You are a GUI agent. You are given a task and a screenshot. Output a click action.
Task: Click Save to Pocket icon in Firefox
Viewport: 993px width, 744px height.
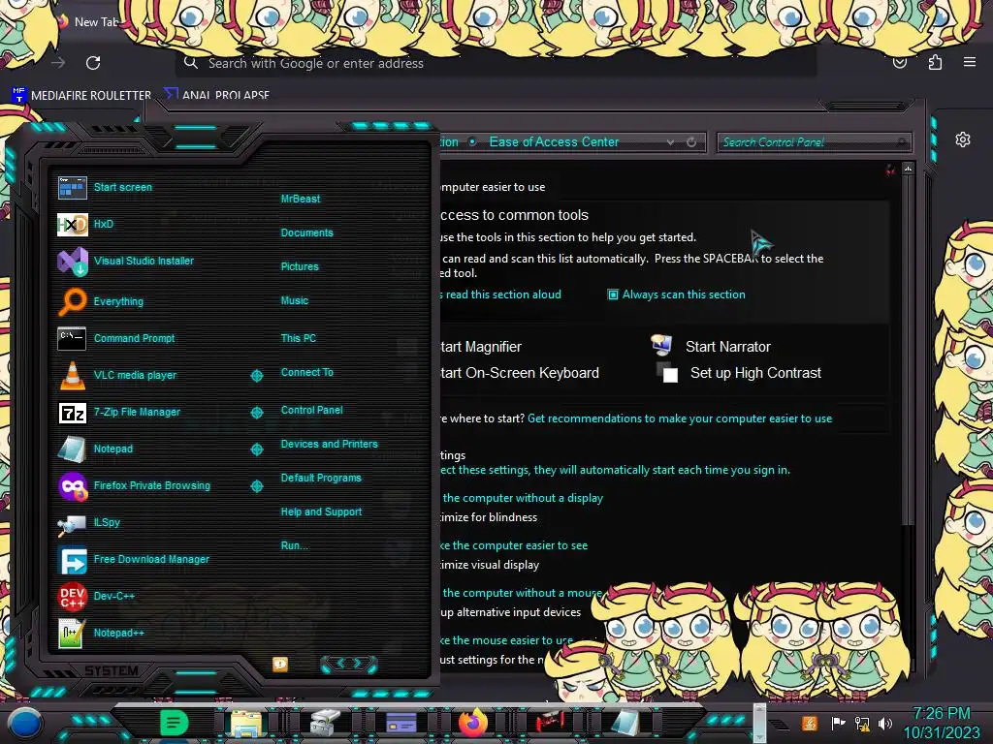900,63
